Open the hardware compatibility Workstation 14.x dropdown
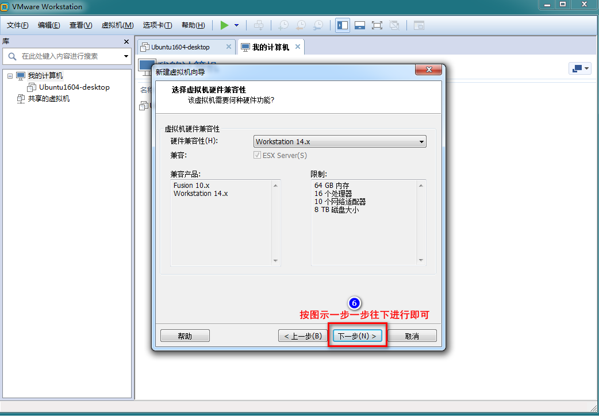This screenshot has width=599, height=416. pos(340,141)
